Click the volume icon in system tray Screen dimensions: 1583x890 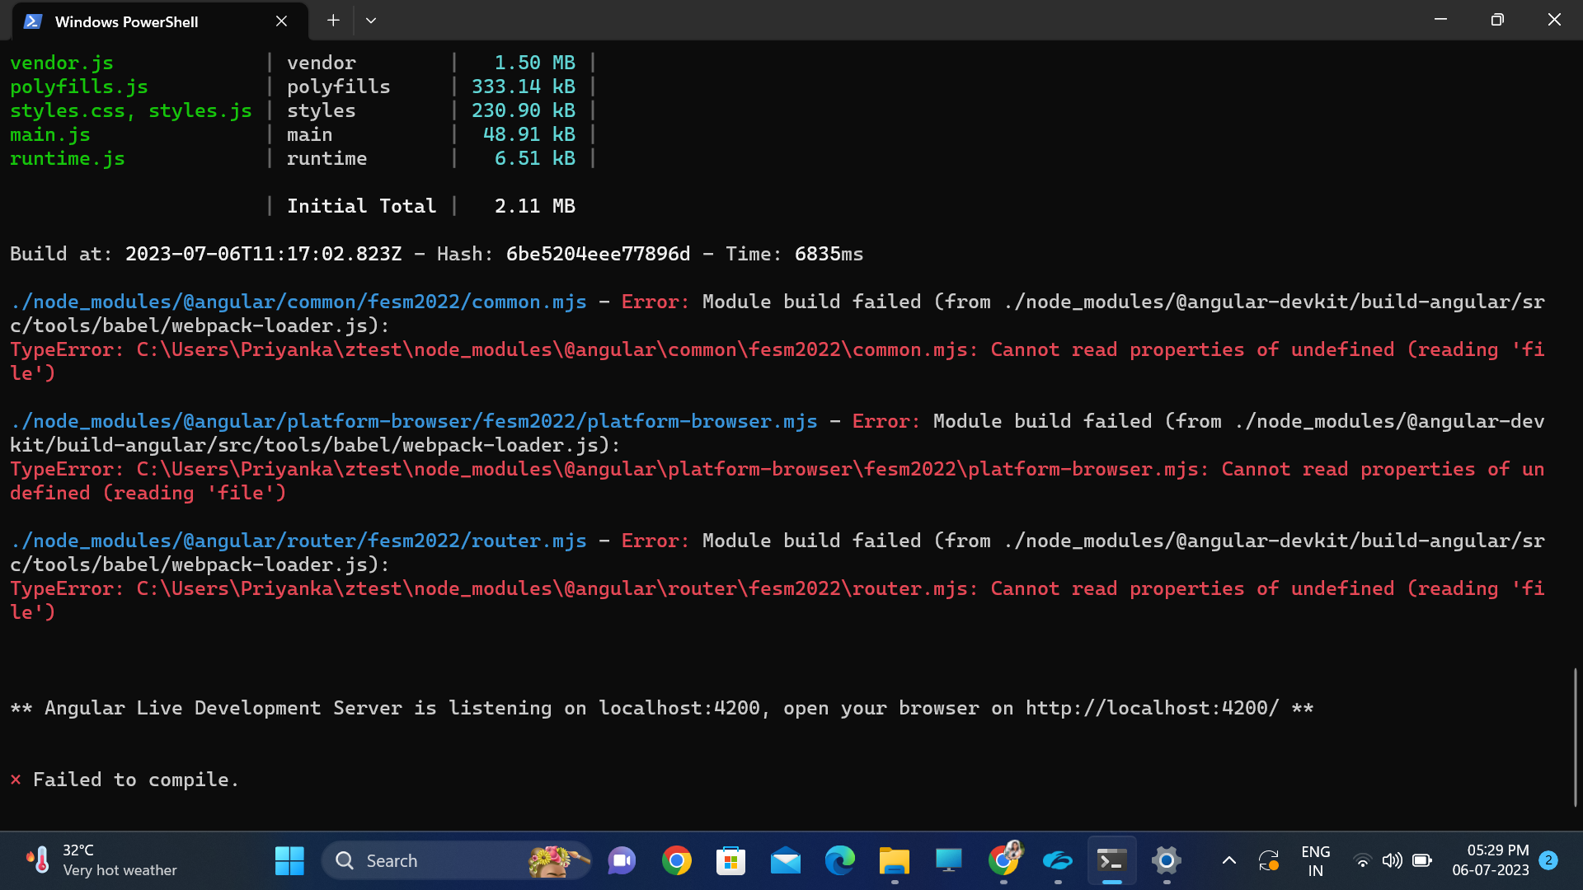(1393, 860)
